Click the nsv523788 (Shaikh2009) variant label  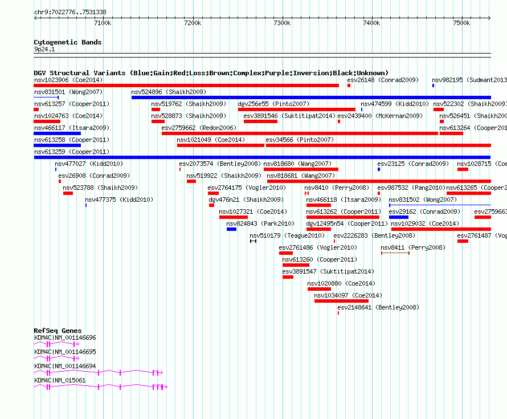point(100,188)
